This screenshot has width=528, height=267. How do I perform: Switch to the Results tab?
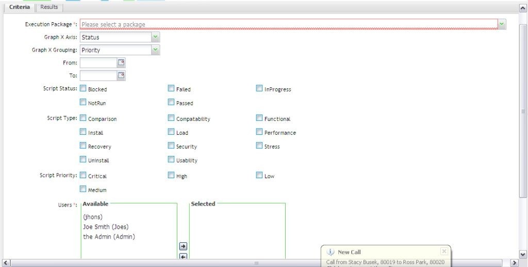pyautogui.click(x=49, y=7)
